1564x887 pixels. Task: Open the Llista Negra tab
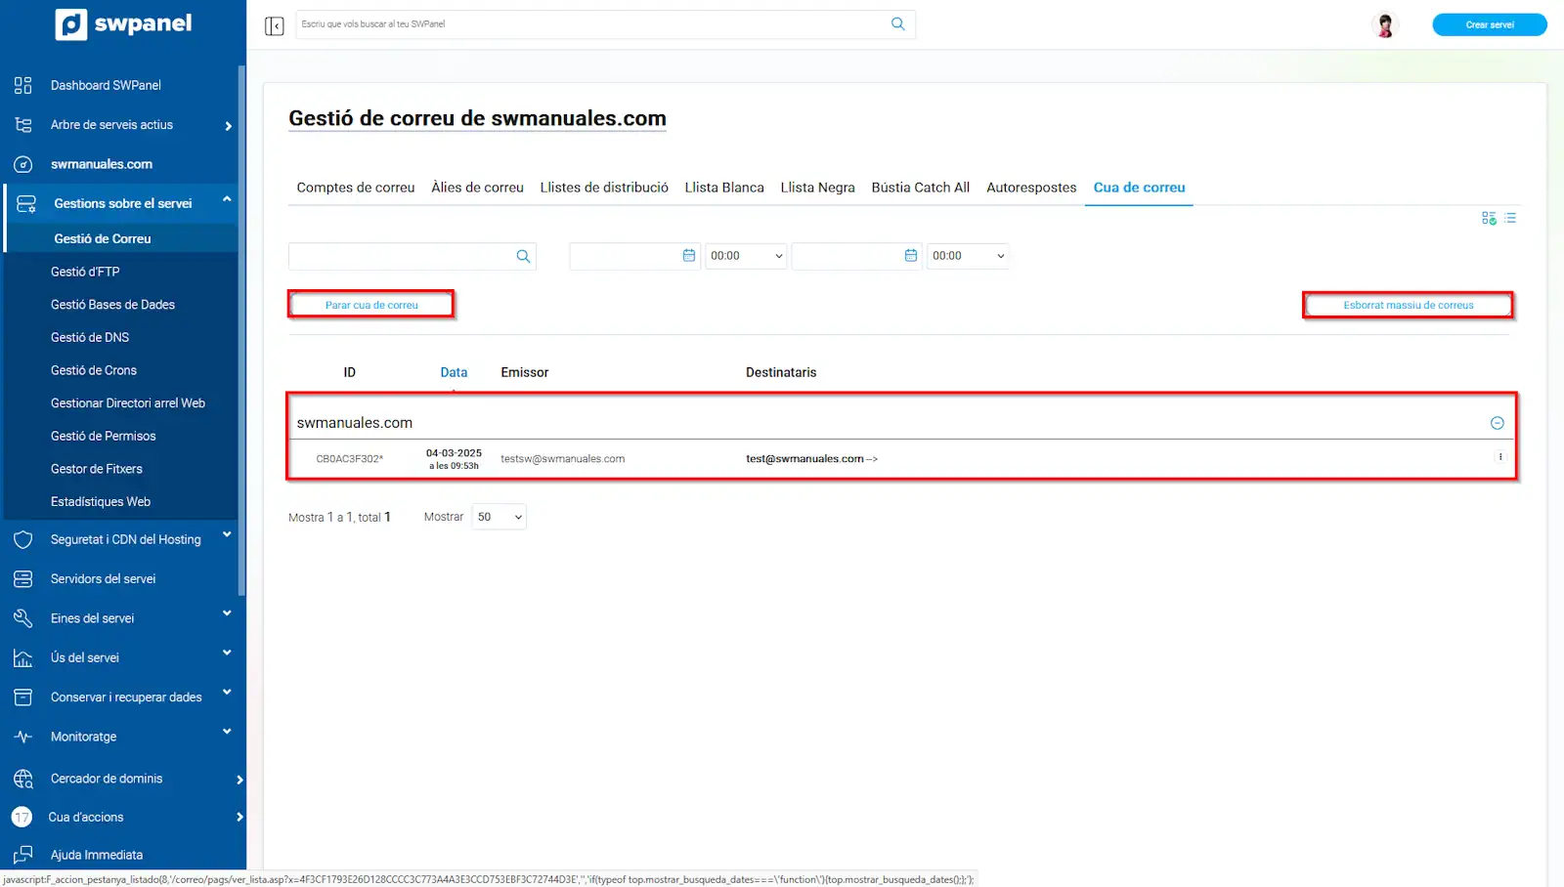pyautogui.click(x=817, y=188)
